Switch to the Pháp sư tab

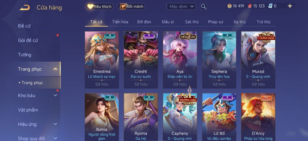(x=216, y=22)
